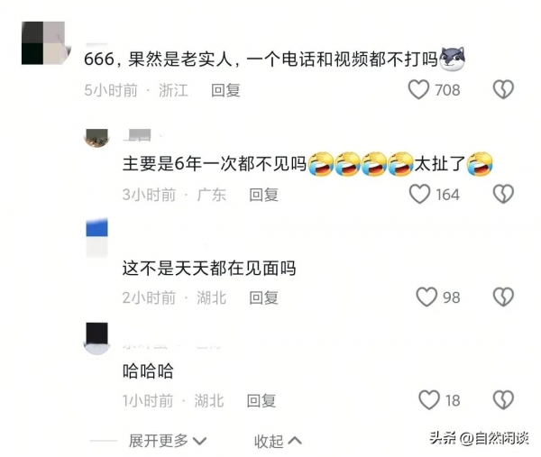Tap the comment text 这不是天天都在见面吗
This screenshot has height=457, width=541.
point(209,268)
